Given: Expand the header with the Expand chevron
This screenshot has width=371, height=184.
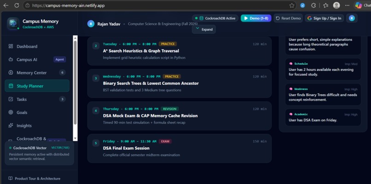Looking at the screenshot, I should pos(204,29).
